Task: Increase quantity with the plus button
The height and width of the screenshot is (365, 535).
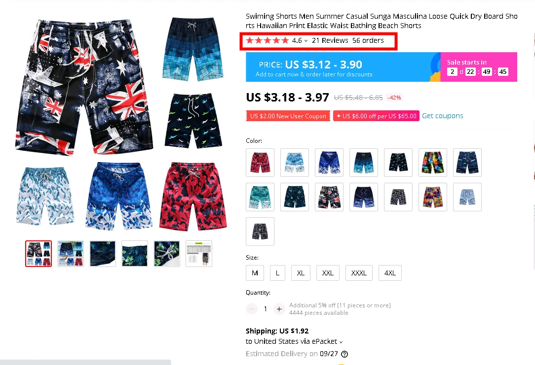Action: click(x=279, y=309)
